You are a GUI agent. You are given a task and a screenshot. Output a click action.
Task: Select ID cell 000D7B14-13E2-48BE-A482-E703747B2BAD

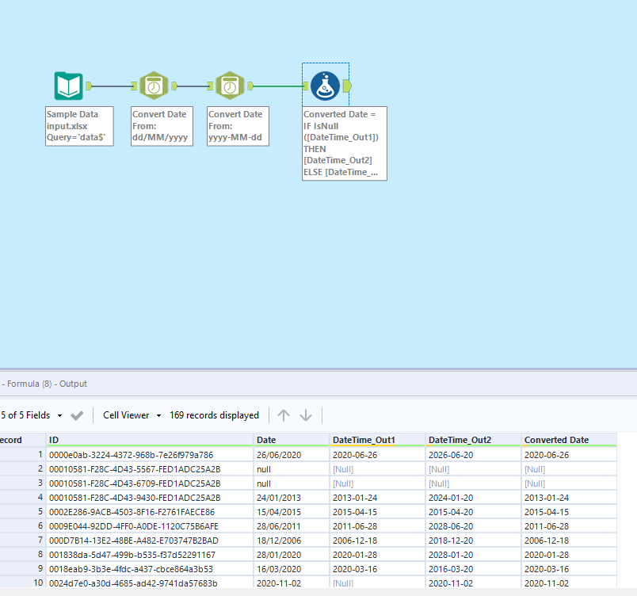tap(150, 541)
